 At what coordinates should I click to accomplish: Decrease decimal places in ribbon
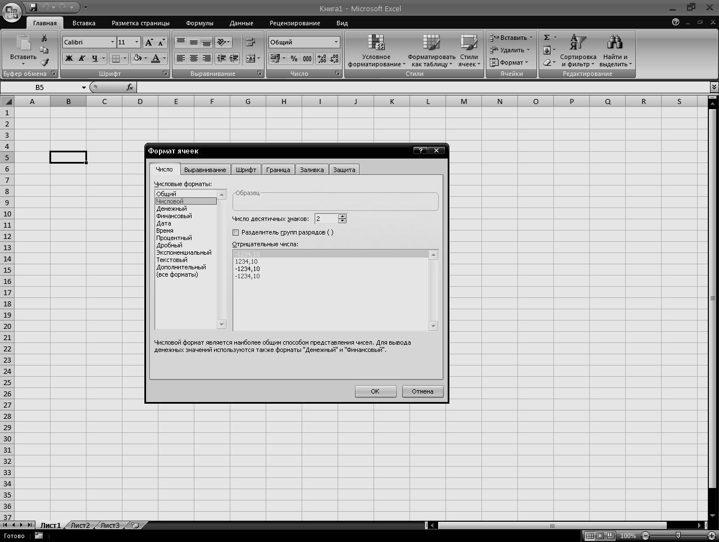334,58
